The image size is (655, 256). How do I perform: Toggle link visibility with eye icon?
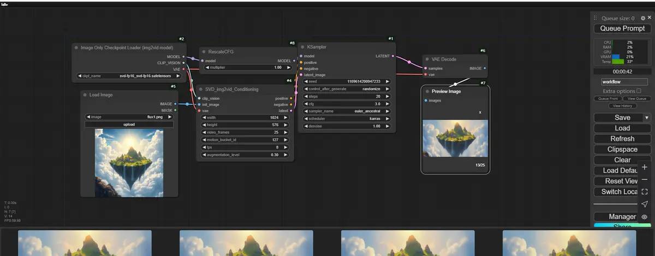point(645,216)
